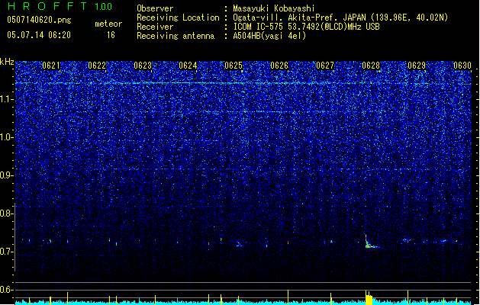
Task: Click the Receiver label
Action: coord(155,27)
